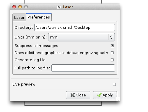This screenshot has width=148, height=112.
Task: Click the 'Suppress all messages' label
Action: click(x=36, y=46)
